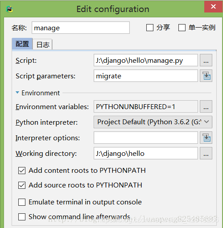The height and width of the screenshot is (228, 223).
Task: Click the Script label text
Action: click(26, 61)
